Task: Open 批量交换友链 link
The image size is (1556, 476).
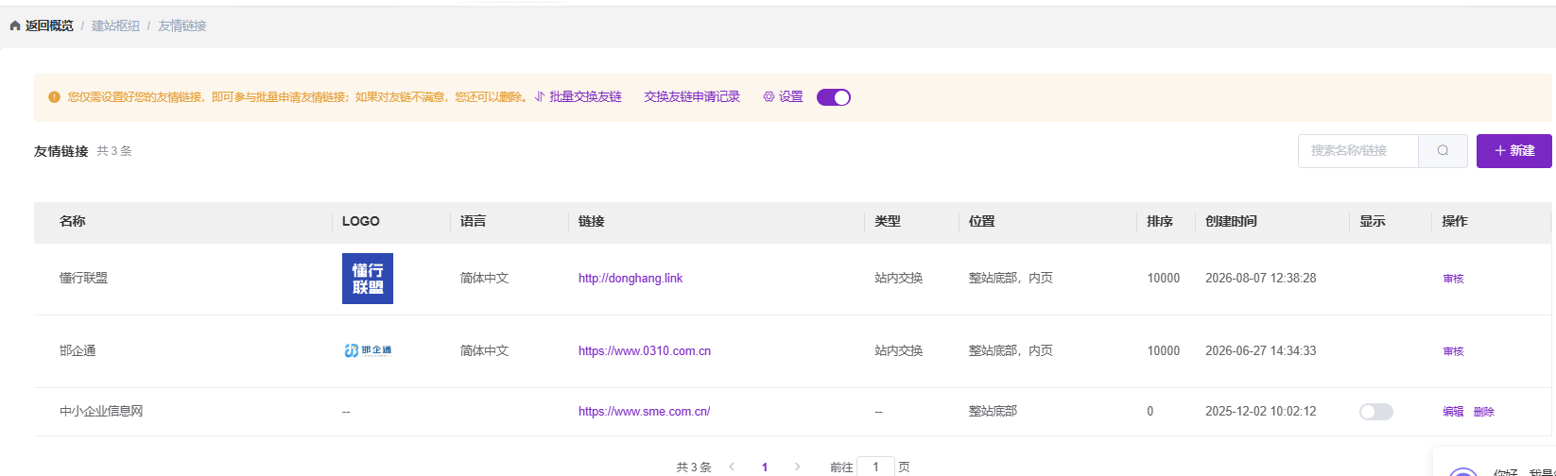Action: tap(579, 97)
